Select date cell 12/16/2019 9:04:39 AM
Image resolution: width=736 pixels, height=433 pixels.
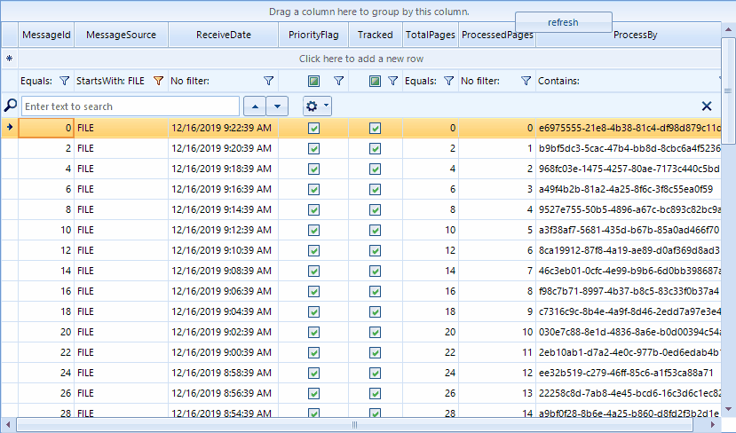point(224,311)
